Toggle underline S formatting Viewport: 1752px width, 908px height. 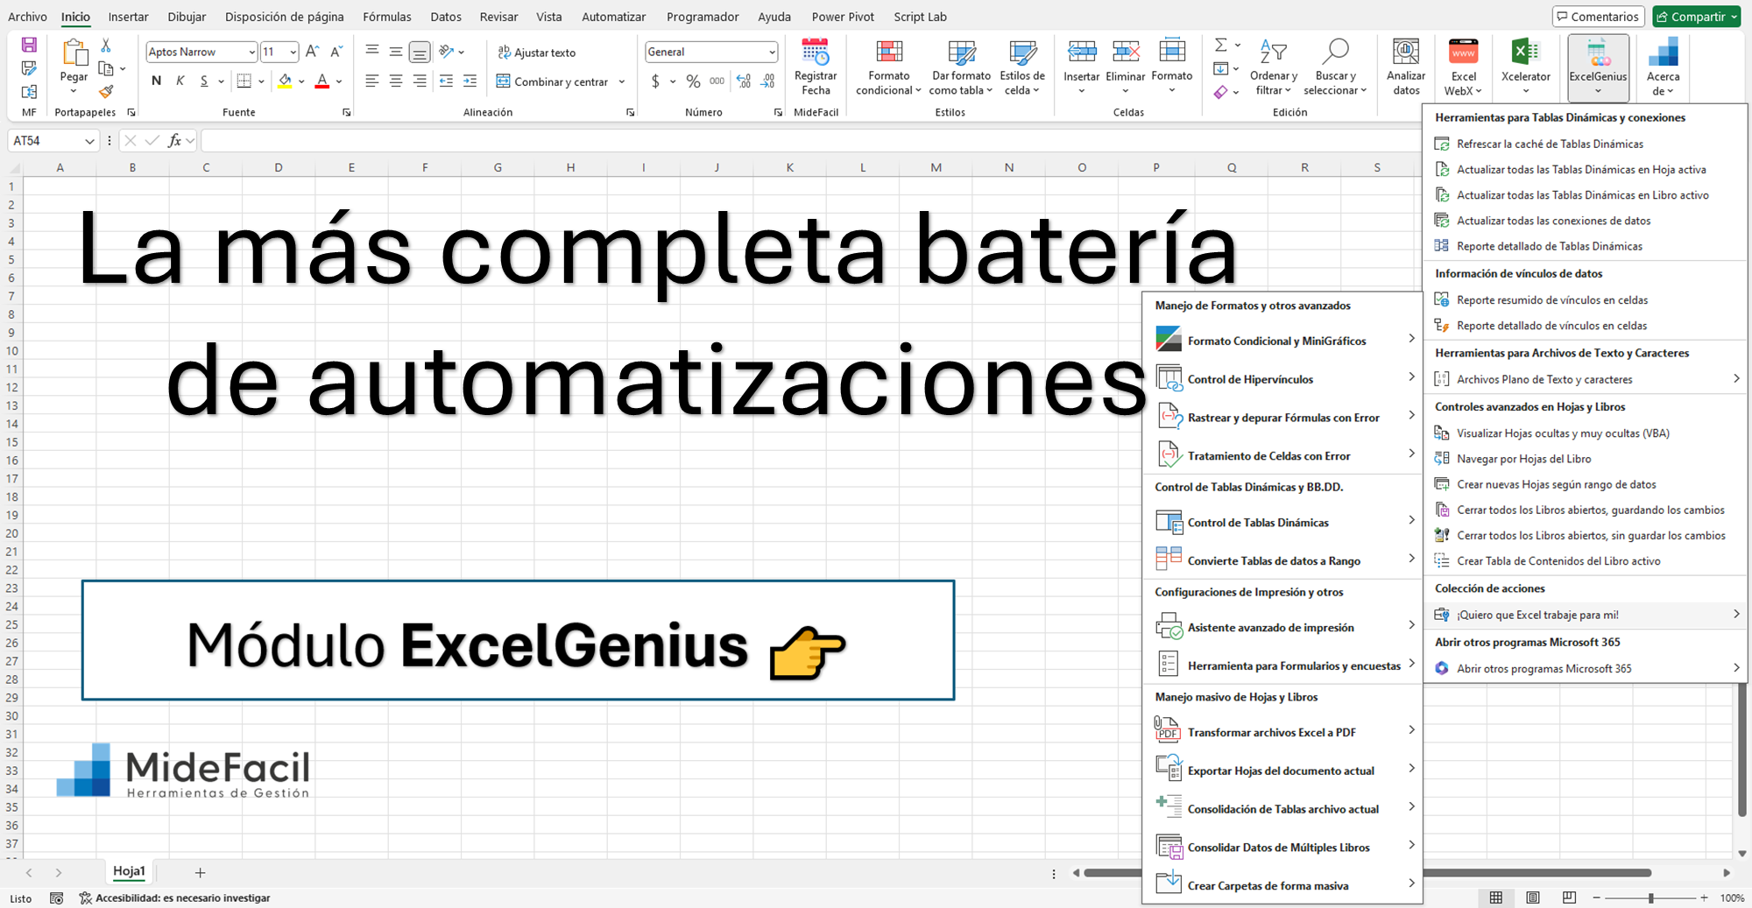[x=204, y=81]
